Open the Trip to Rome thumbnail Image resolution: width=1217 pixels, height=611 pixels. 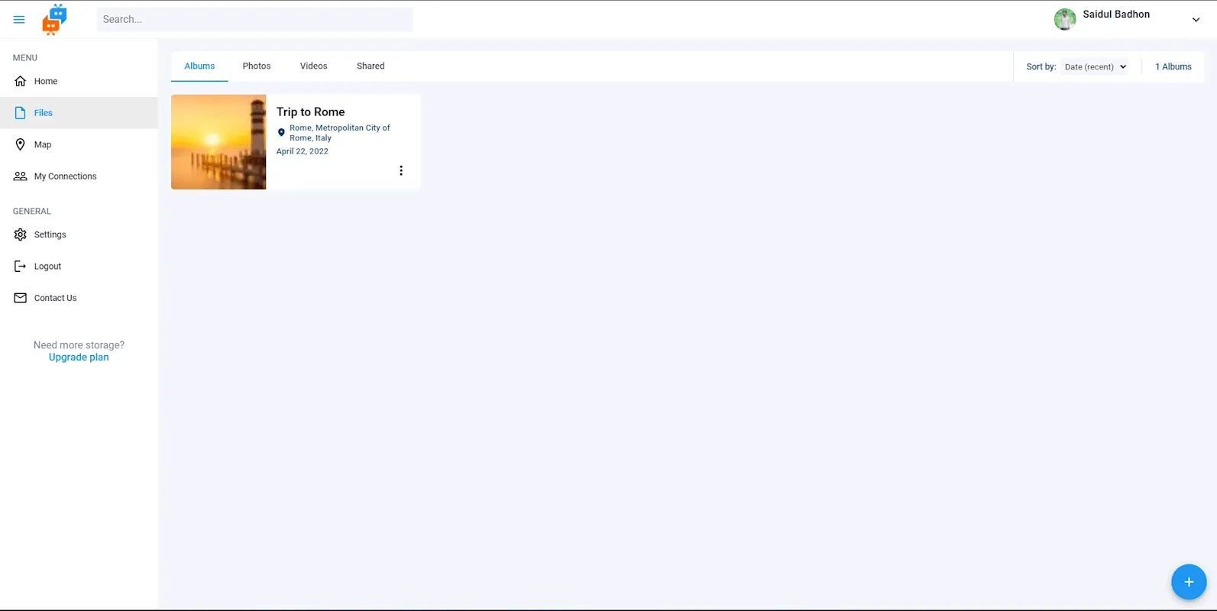[x=218, y=142]
